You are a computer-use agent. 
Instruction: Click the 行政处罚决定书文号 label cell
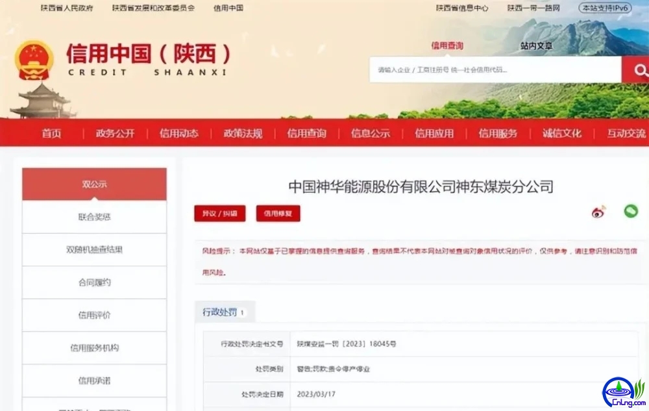coord(247,344)
